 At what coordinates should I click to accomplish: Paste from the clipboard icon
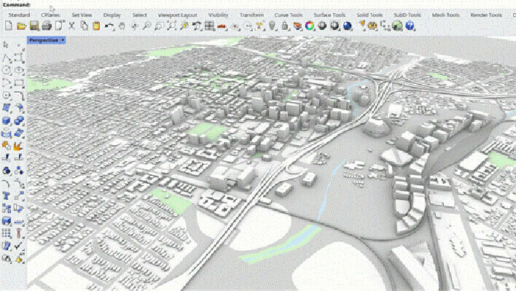tap(96, 26)
